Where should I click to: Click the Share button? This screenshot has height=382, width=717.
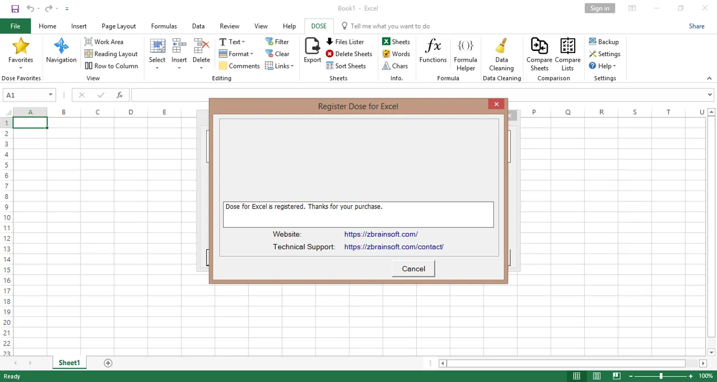click(697, 26)
